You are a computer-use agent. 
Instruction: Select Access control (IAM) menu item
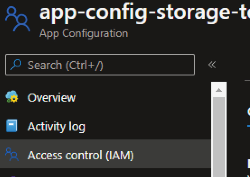tap(80, 155)
